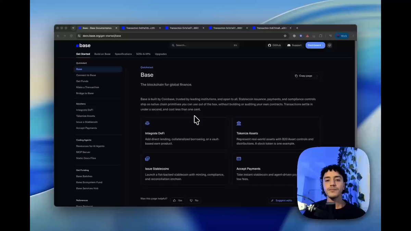The height and width of the screenshot is (231, 411).
Task: Open MCP Server in the sidebar
Action: [83, 152]
